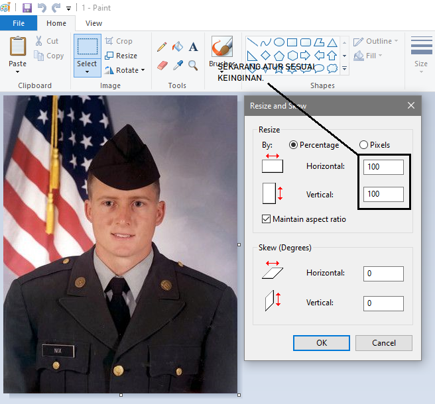Select the Magnifier tool
Viewport: 435px width, 404px height.
coord(193,66)
